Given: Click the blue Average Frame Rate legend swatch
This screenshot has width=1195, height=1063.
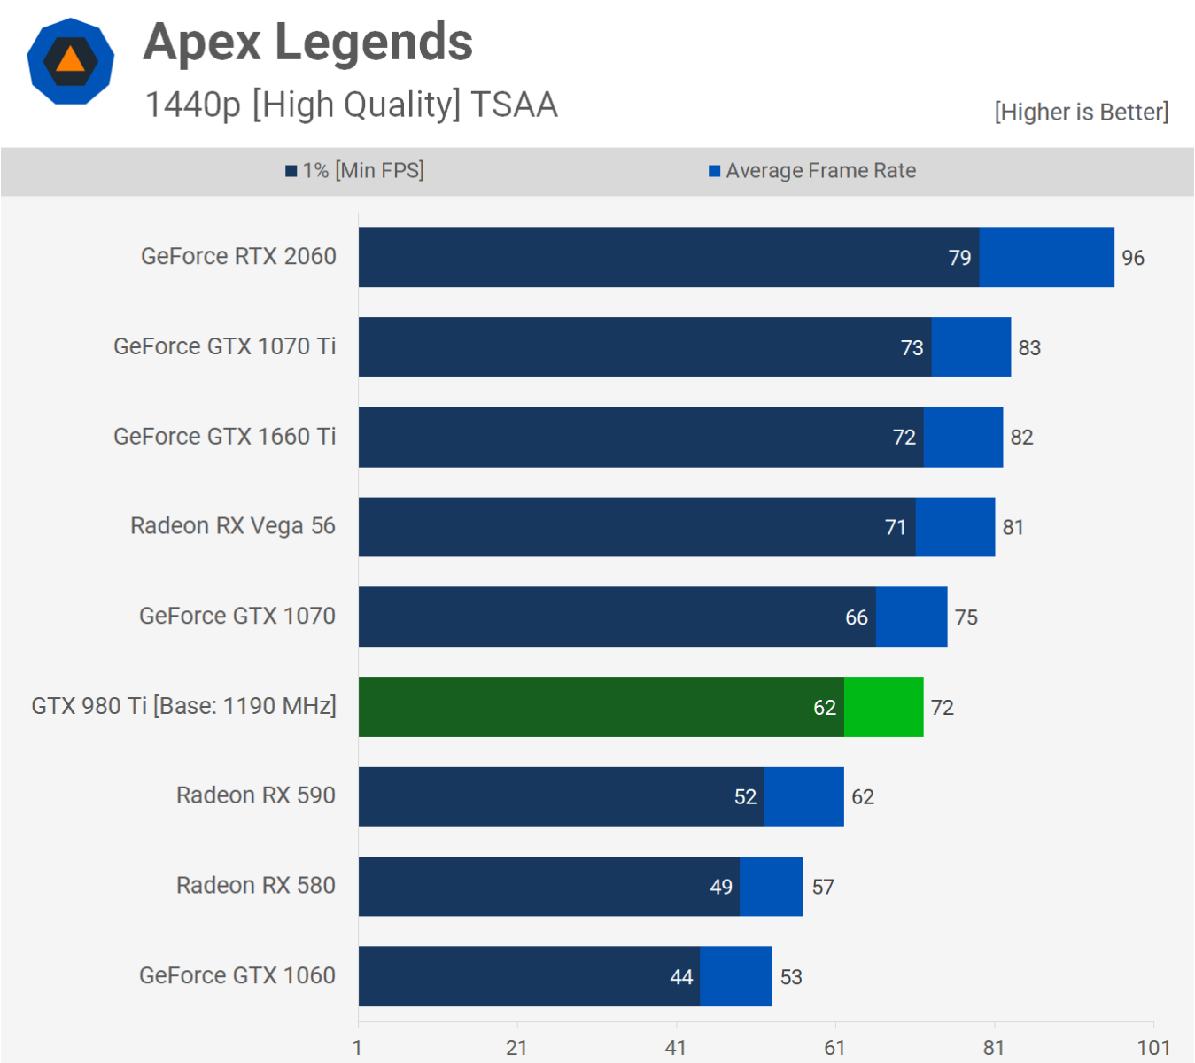Looking at the screenshot, I should click(x=714, y=171).
